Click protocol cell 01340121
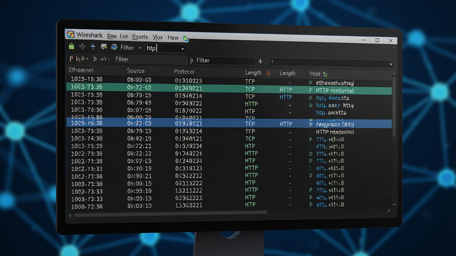Screen dimensions: 456x256 [x=188, y=139]
